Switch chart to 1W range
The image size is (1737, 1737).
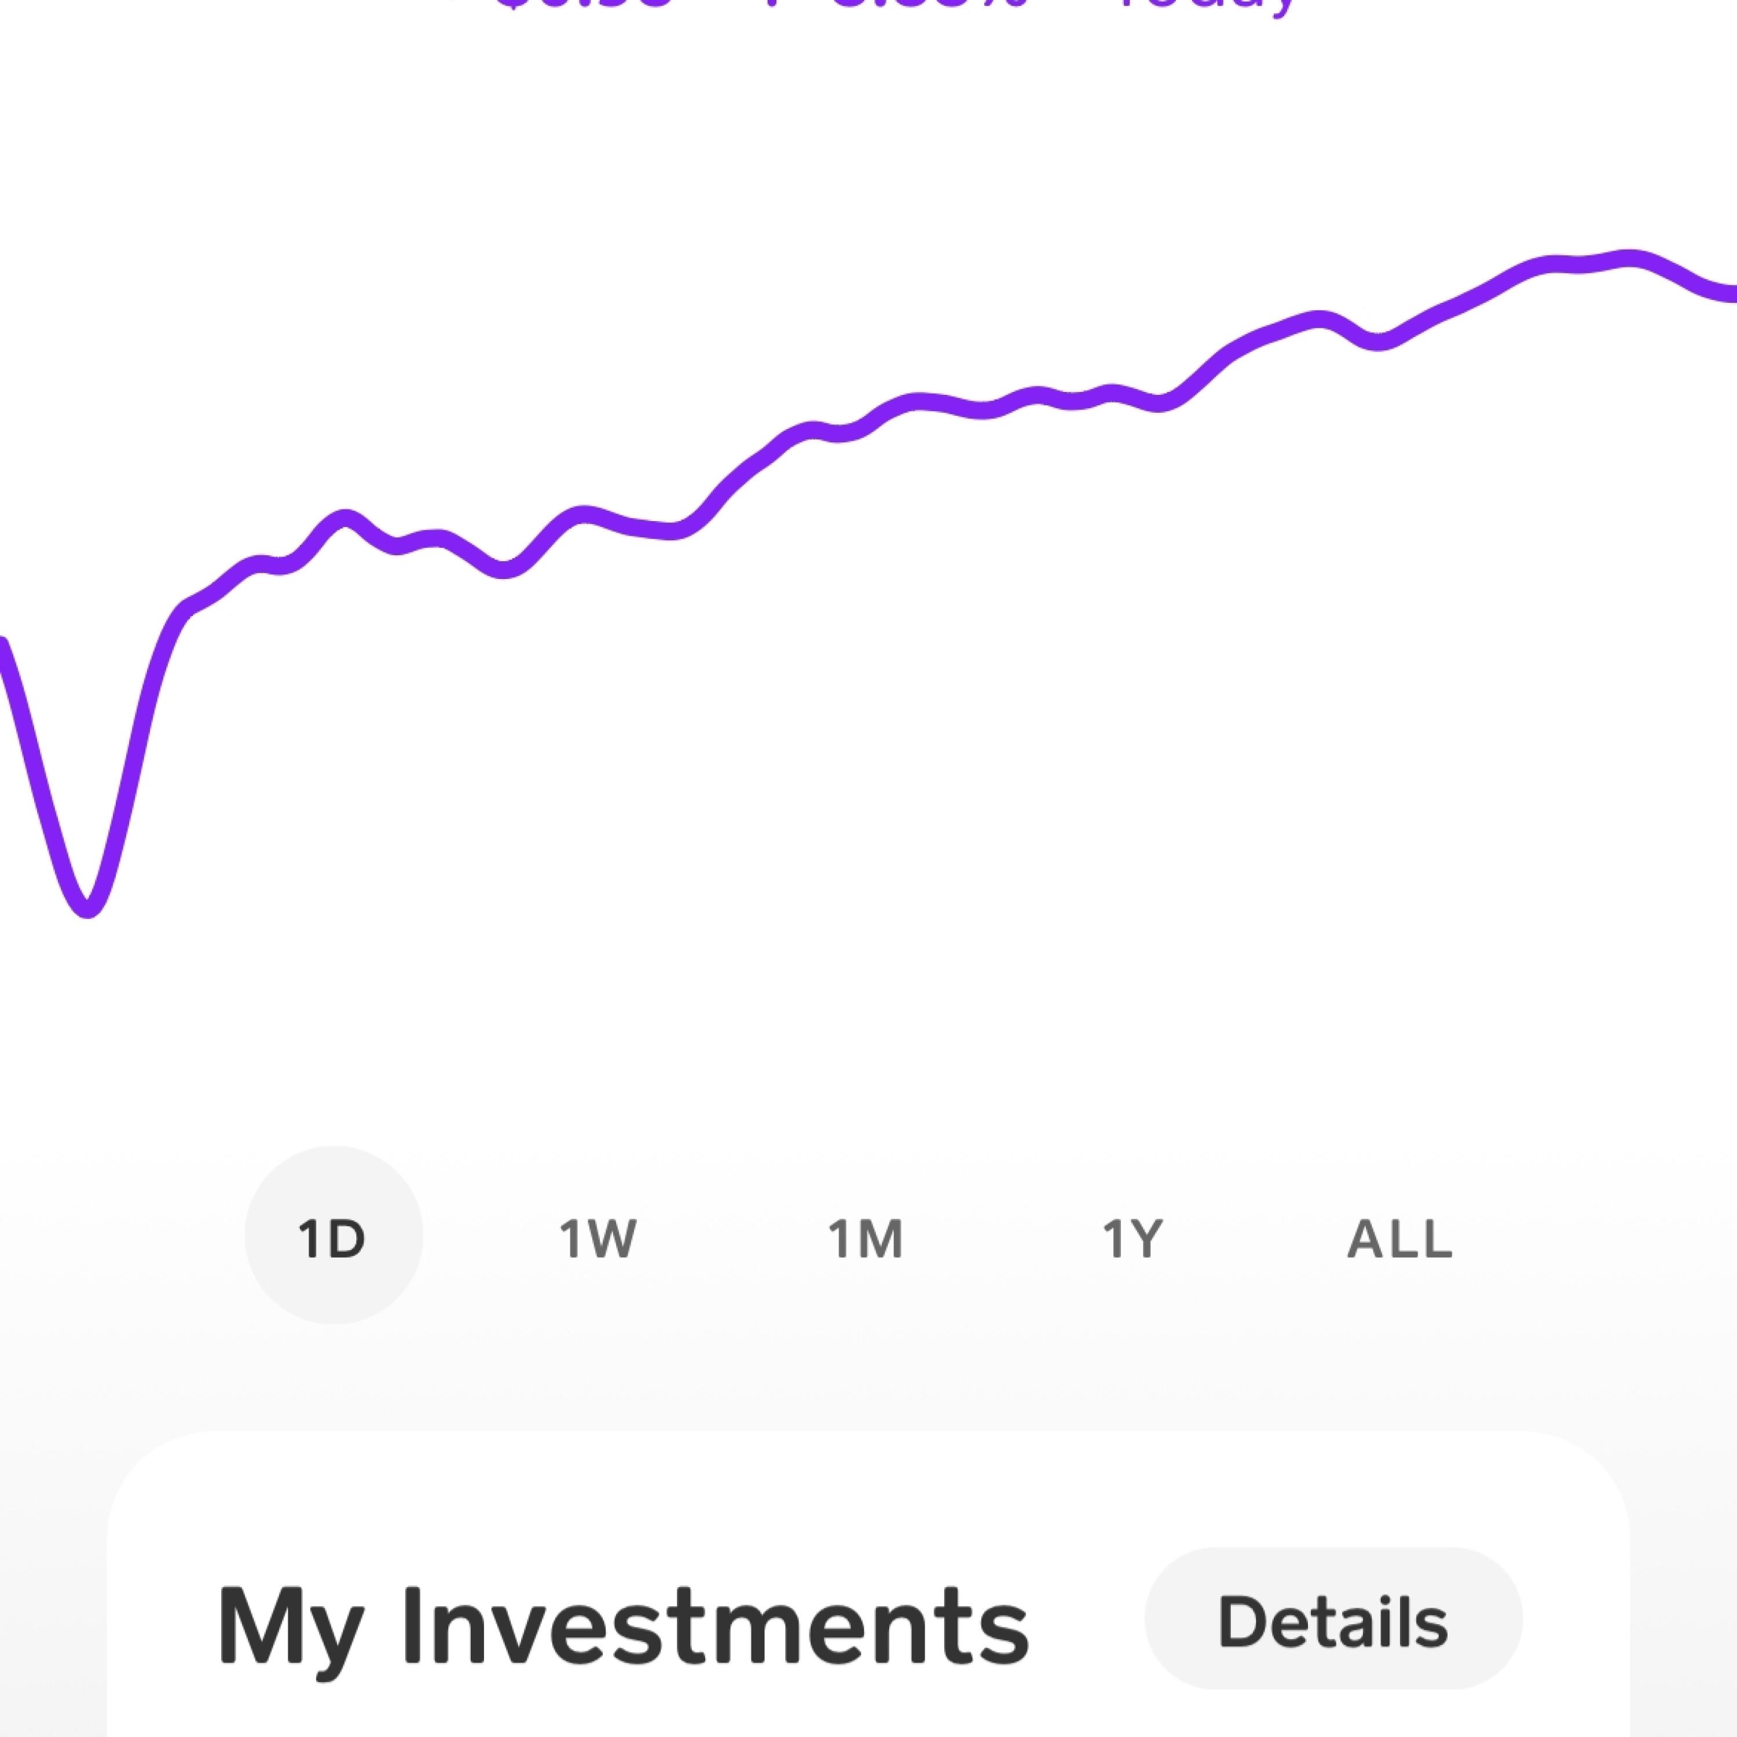tap(599, 1238)
